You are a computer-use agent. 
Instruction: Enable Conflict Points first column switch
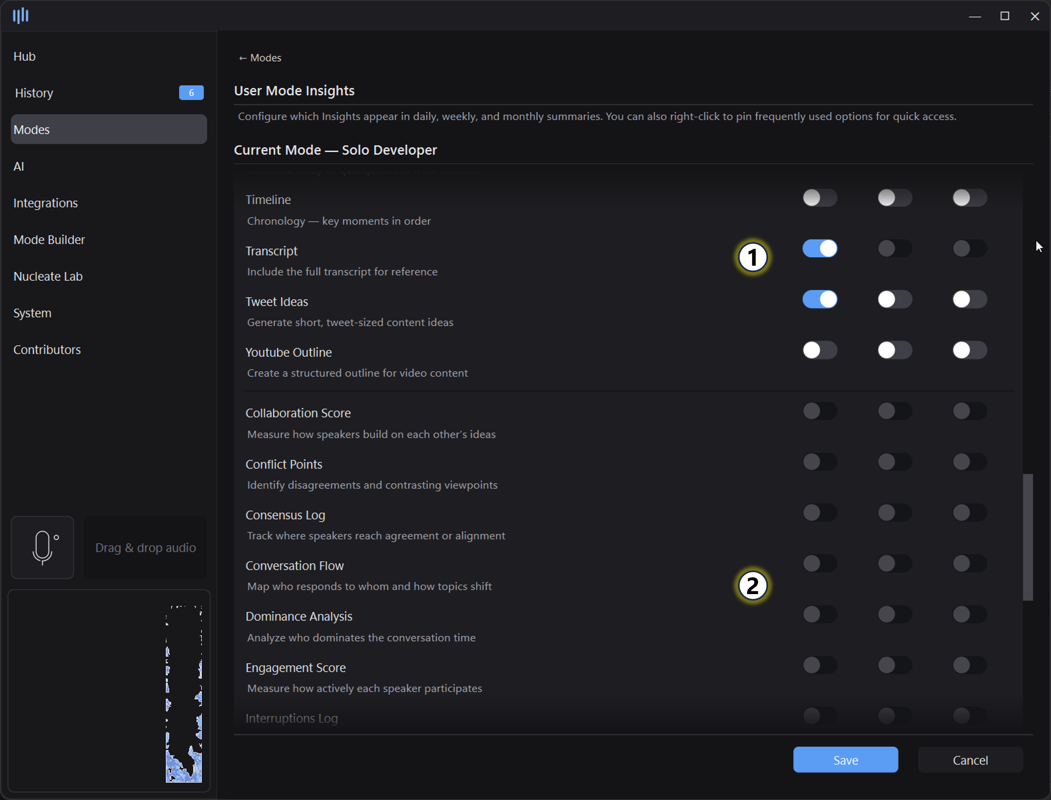point(820,462)
